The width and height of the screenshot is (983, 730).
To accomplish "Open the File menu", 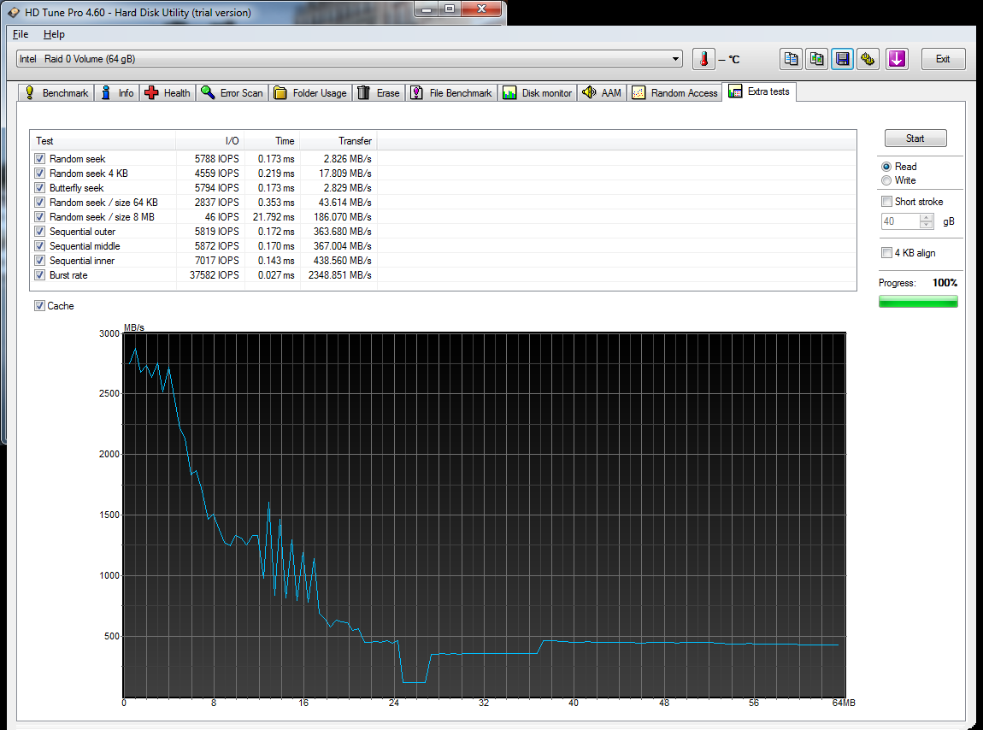I will click(20, 34).
